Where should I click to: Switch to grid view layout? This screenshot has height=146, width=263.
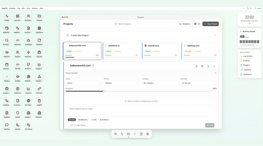coord(195,24)
